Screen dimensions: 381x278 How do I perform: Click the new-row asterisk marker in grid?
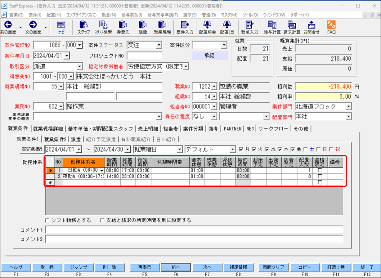(x=50, y=182)
